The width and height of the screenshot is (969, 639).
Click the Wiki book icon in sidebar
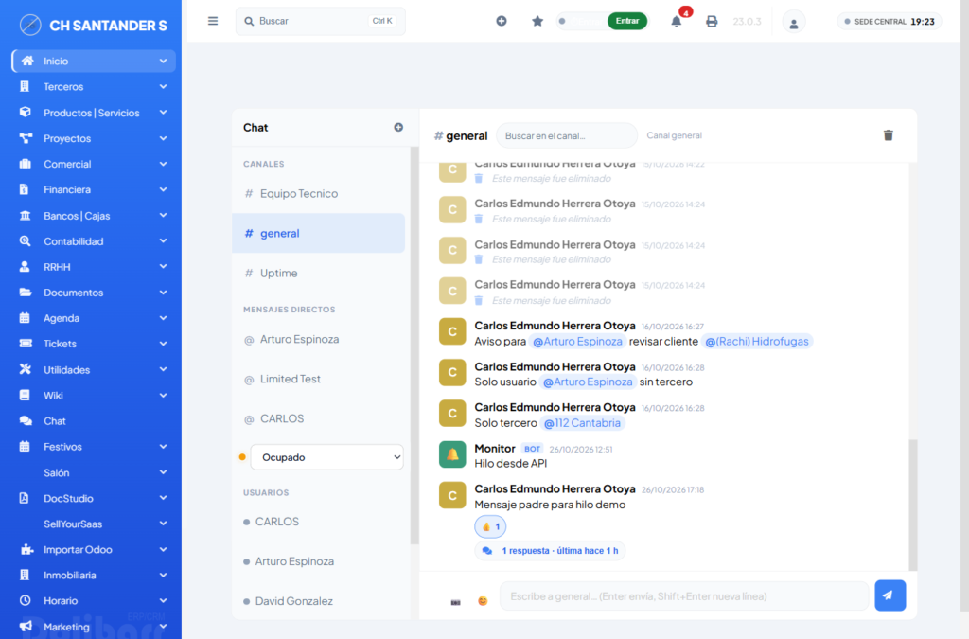point(25,395)
